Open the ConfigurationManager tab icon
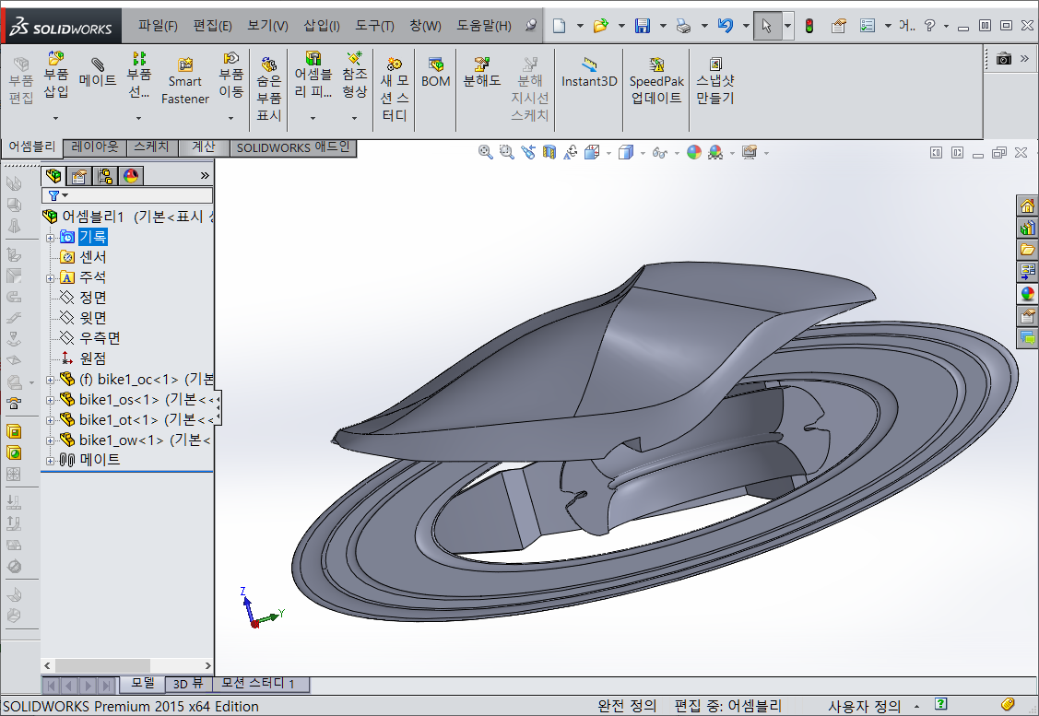 tap(105, 175)
